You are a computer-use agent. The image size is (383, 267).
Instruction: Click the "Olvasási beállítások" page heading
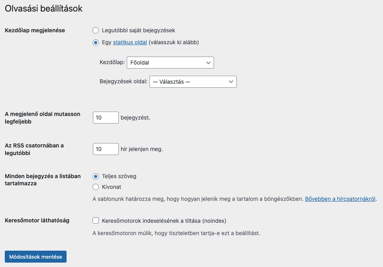[x=44, y=8]
